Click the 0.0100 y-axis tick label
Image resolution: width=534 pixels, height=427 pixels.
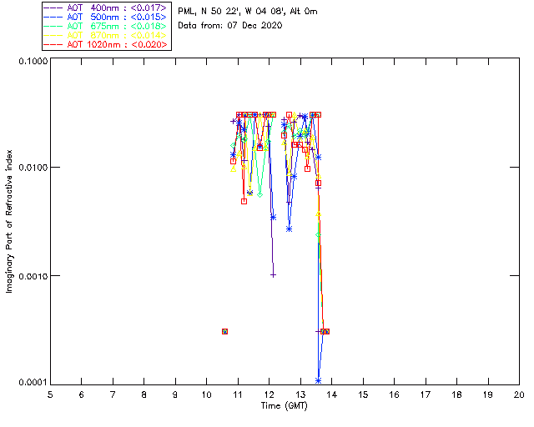[33, 168]
